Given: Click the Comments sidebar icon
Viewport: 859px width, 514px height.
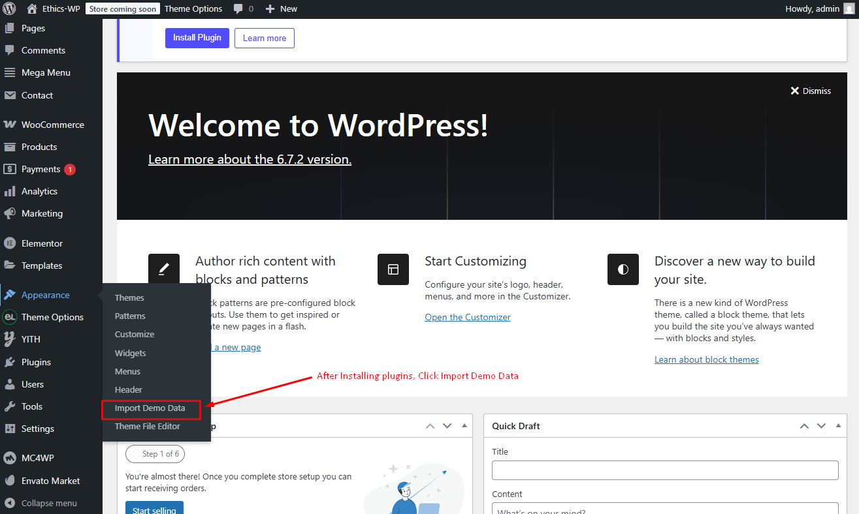Looking at the screenshot, I should [x=10, y=50].
